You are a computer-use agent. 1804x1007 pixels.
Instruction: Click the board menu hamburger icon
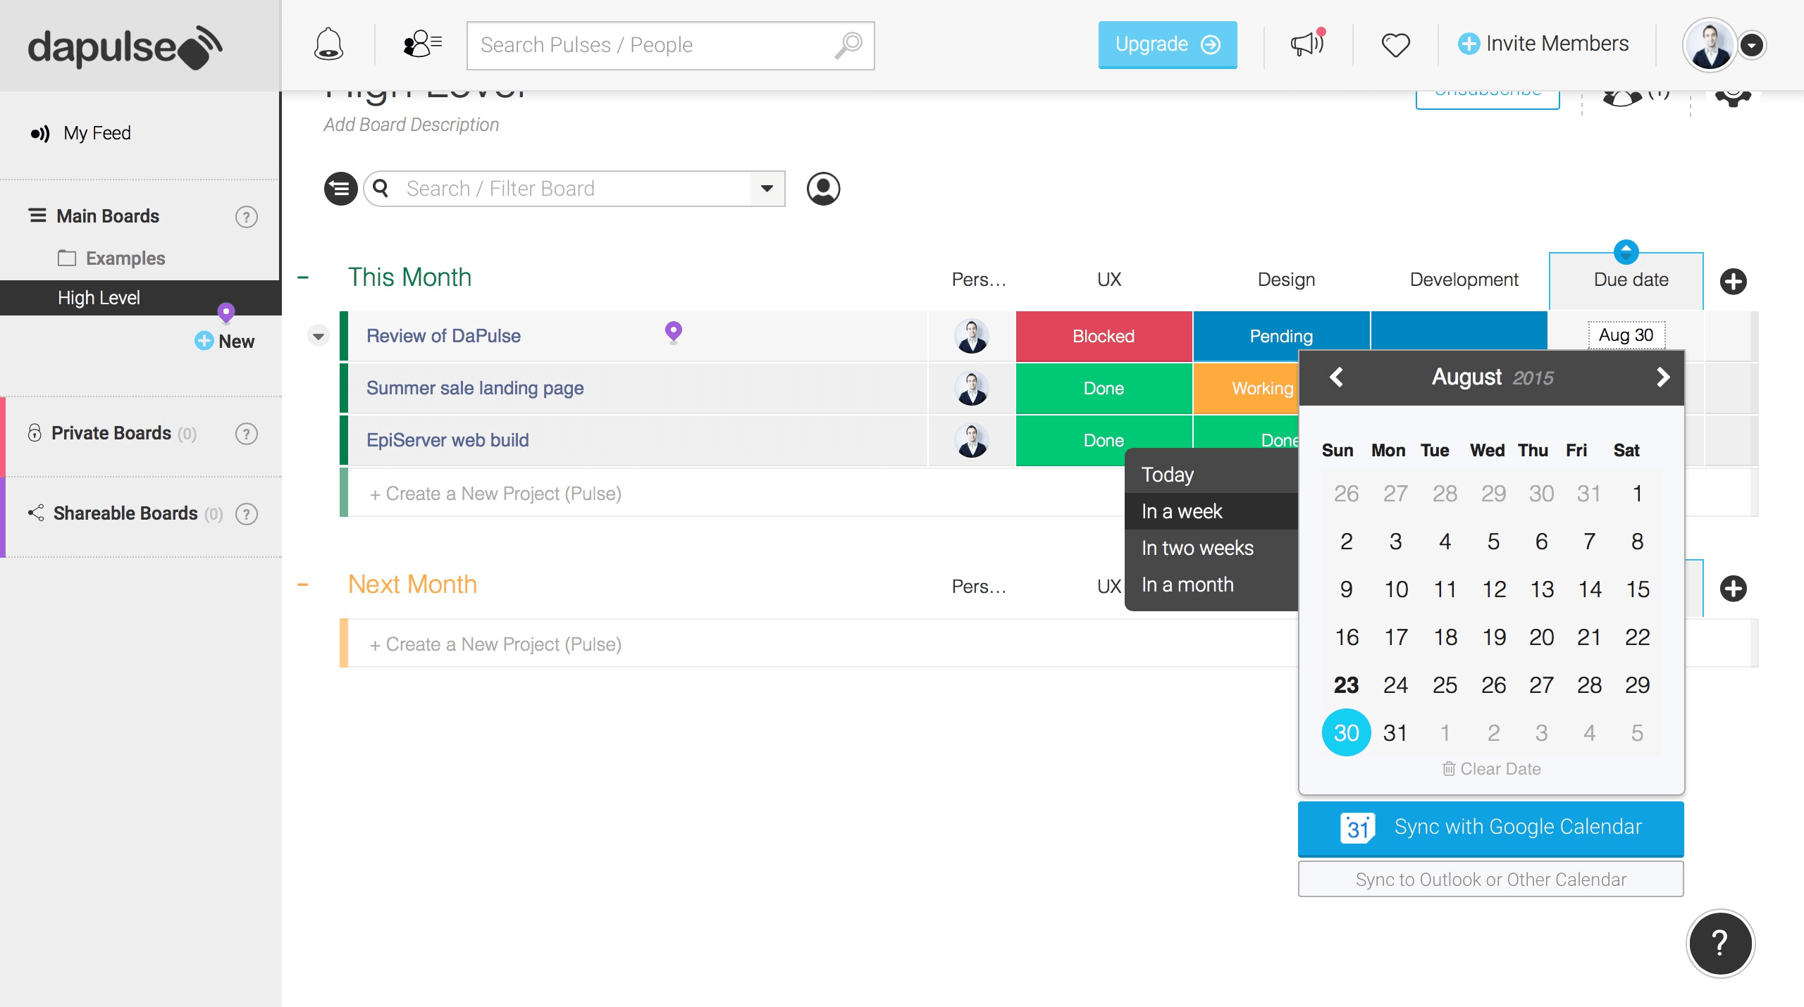point(341,189)
